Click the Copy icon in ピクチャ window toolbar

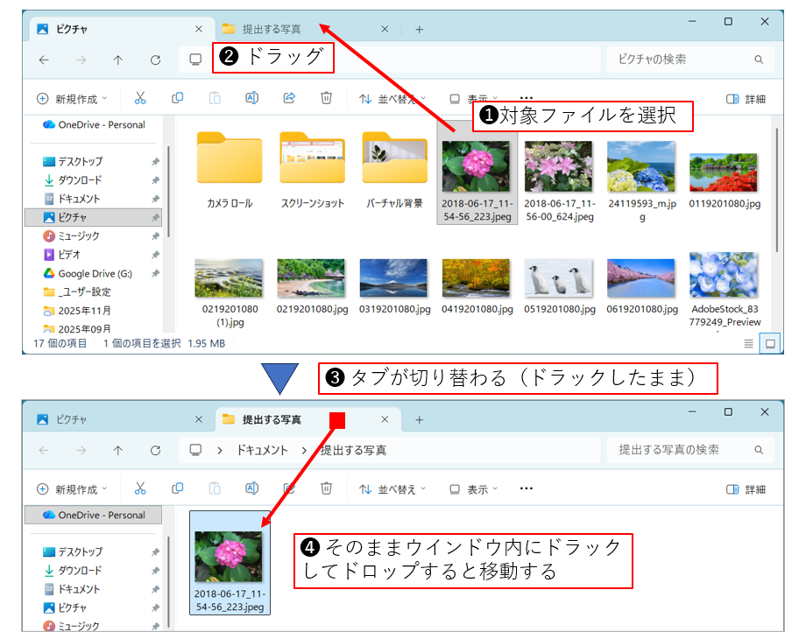tap(178, 98)
